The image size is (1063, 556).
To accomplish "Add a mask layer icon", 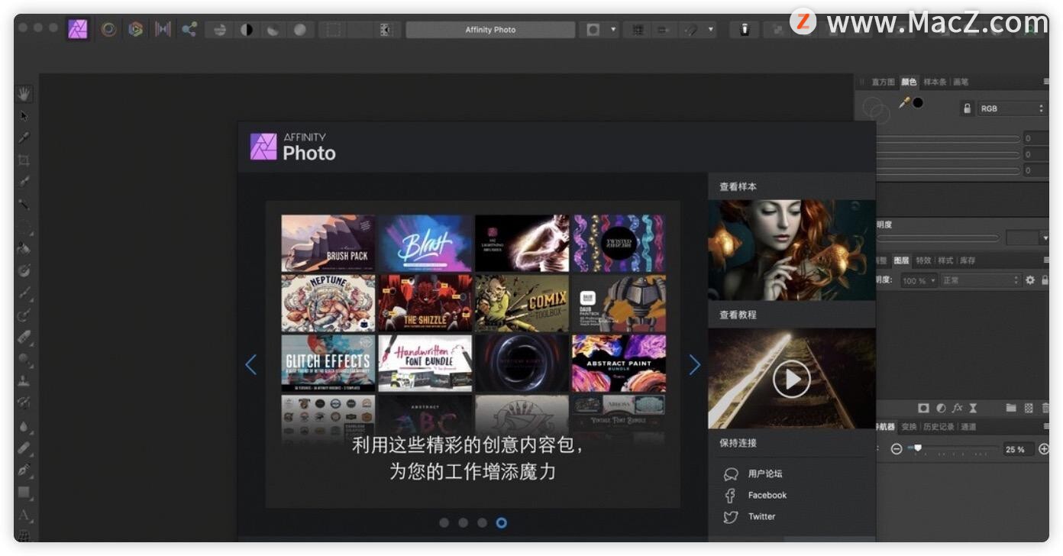I will pos(923,409).
